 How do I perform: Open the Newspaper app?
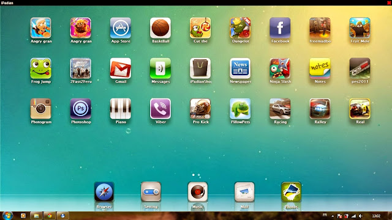click(240, 68)
